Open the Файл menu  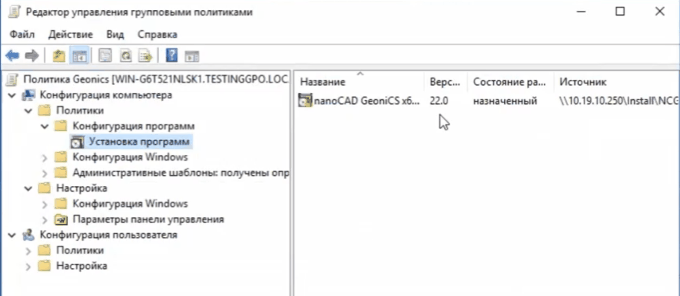22,34
